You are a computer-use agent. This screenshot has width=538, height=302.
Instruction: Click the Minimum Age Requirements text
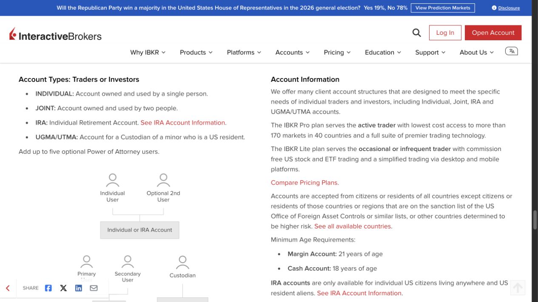pos(313,240)
